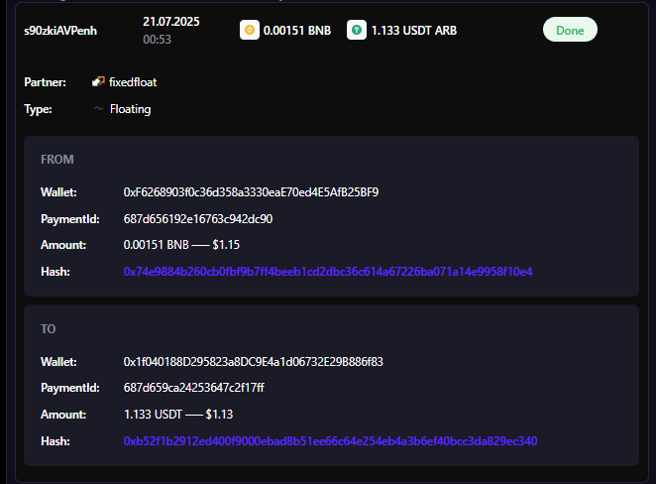
Task: Click the FROM PaymentId value
Action: point(198,218)
